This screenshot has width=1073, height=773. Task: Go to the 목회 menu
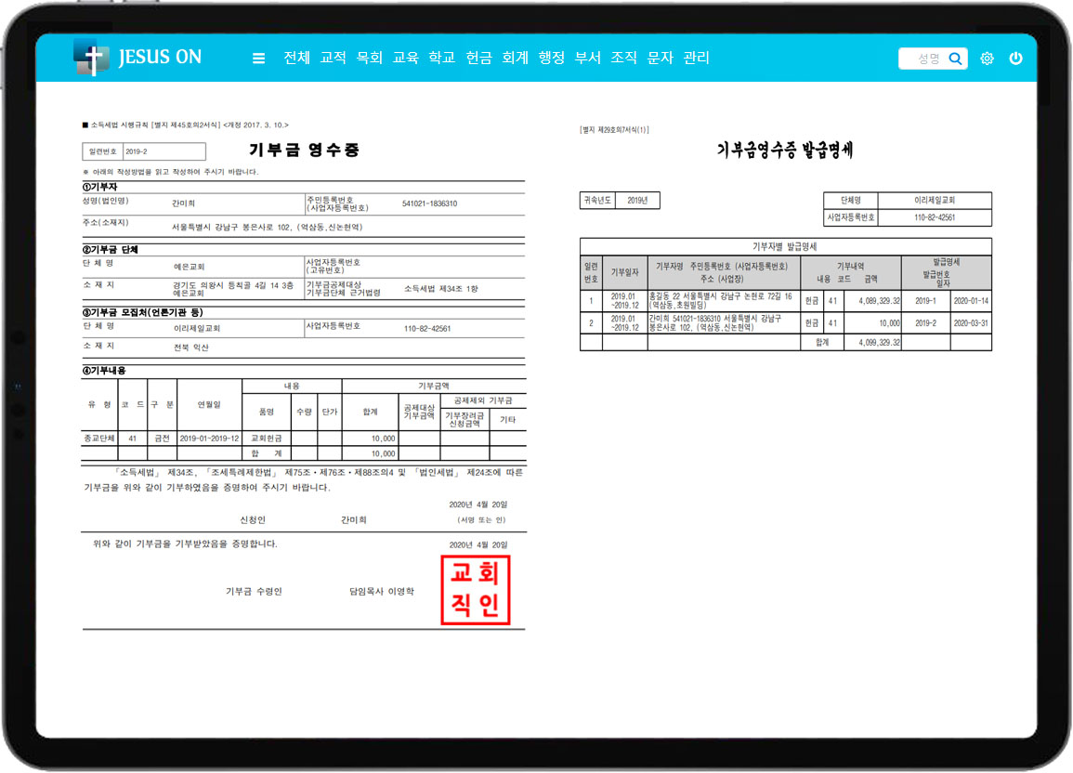pyautogui.click(x=369, y=58)
